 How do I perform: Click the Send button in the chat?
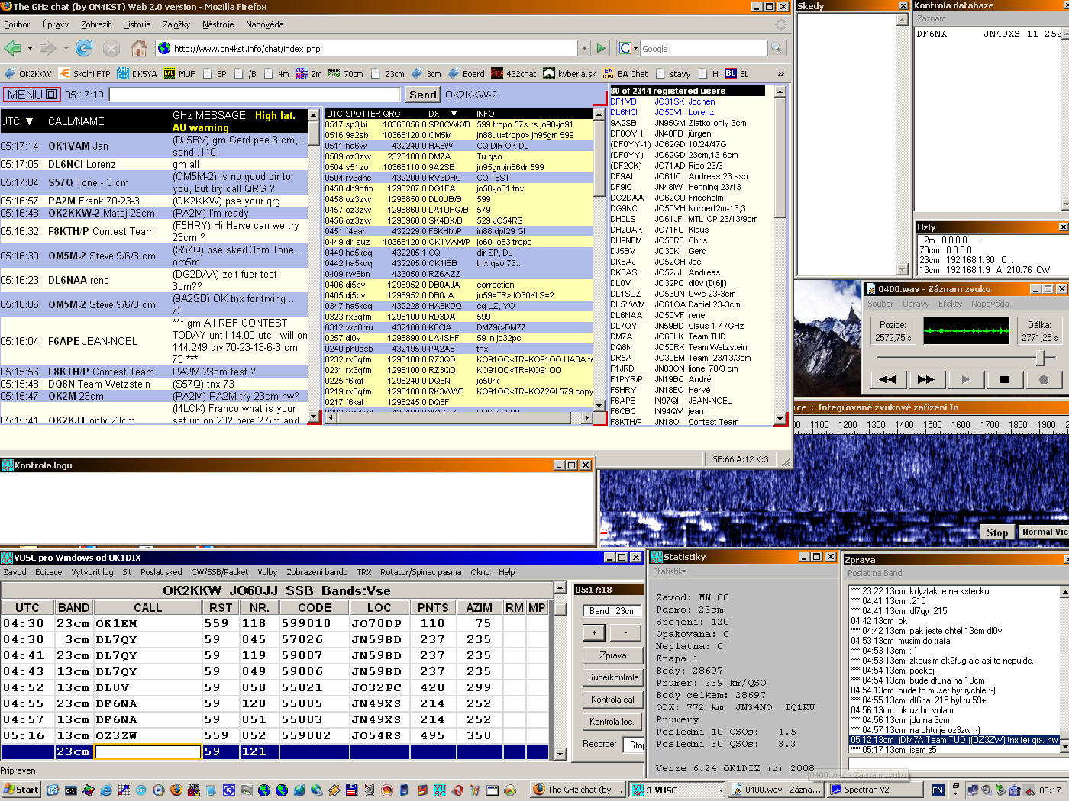pyautogui.click(x=422, y=95)
